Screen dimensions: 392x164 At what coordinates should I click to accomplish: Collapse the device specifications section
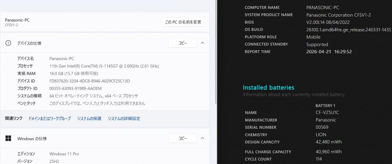pyautogui.click(x=203, y=43)
